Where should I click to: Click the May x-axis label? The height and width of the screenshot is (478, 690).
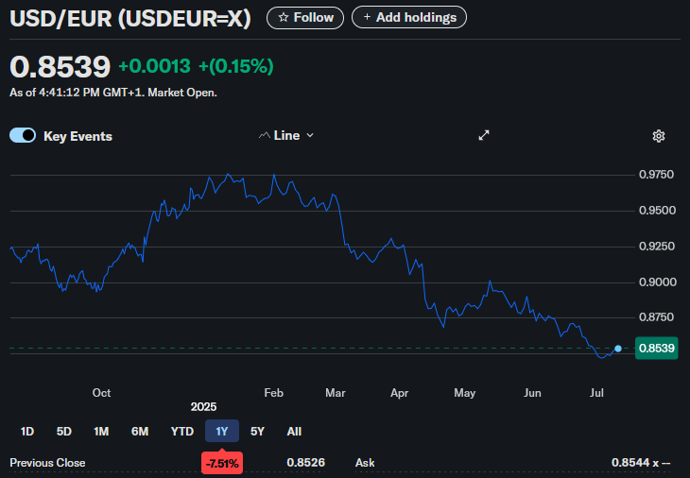coord(465,393)
